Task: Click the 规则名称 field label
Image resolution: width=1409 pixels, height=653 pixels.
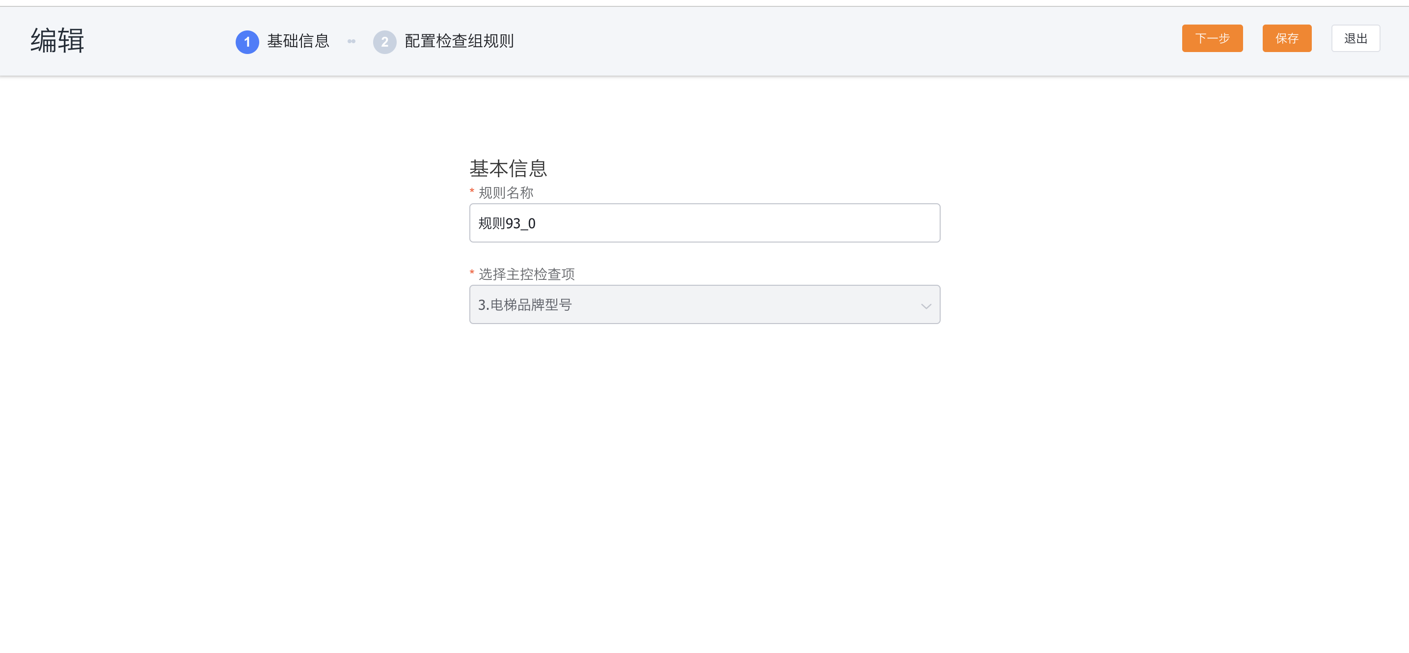Action: click(506, 192)
